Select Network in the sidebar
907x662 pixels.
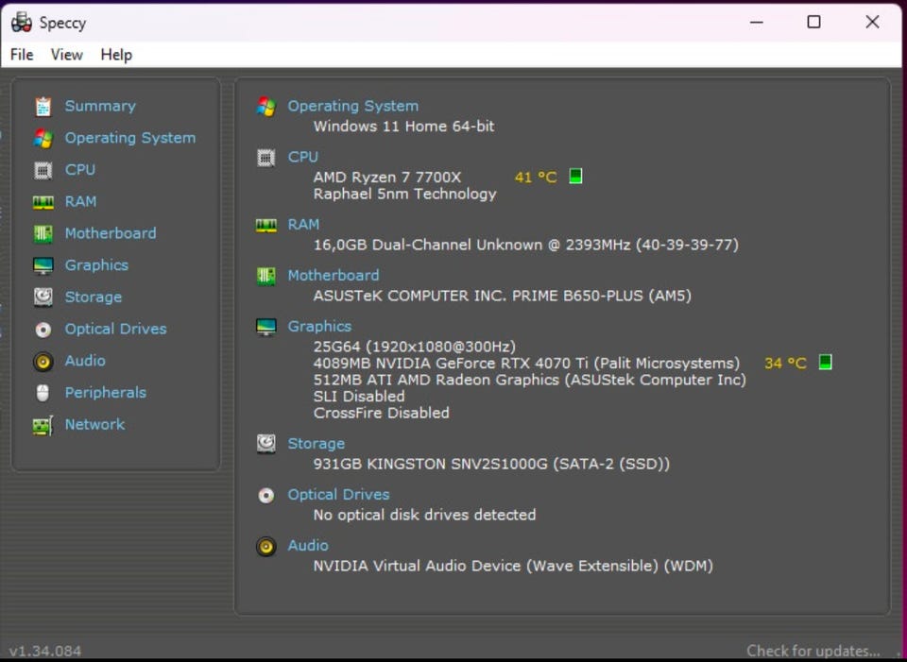coord(94,424)
